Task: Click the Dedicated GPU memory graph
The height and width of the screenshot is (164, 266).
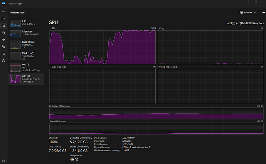Action: [156, 113]
